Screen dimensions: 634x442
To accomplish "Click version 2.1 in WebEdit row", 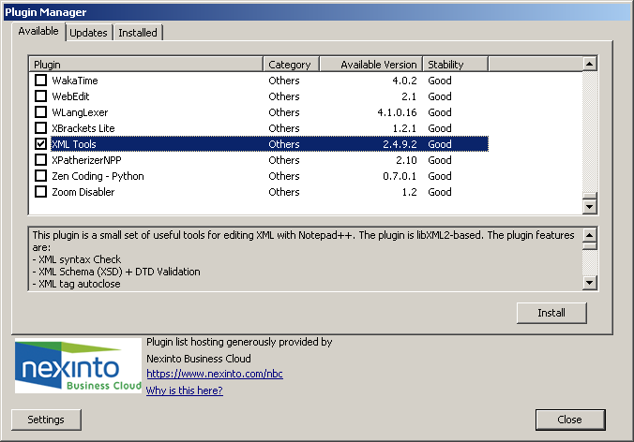I will click(409, 96).
